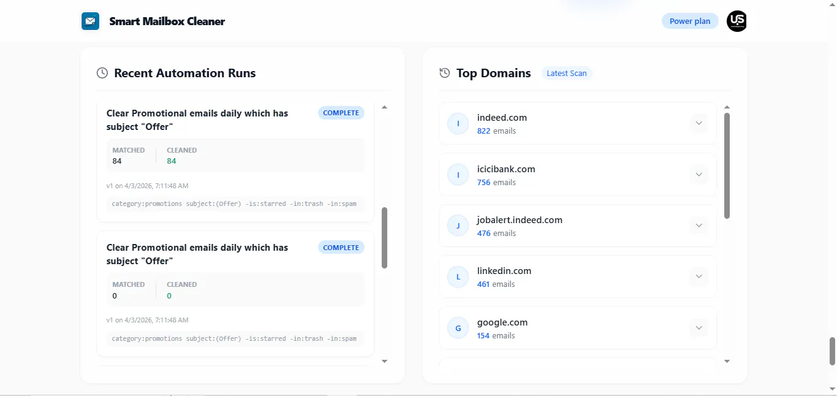
Task: Click the Smart Mailbox Cleaner title
Action: point(167,21)
